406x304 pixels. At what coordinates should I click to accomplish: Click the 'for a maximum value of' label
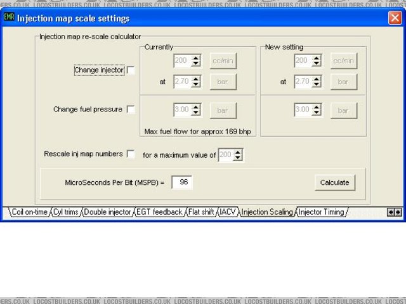[179, 155]
